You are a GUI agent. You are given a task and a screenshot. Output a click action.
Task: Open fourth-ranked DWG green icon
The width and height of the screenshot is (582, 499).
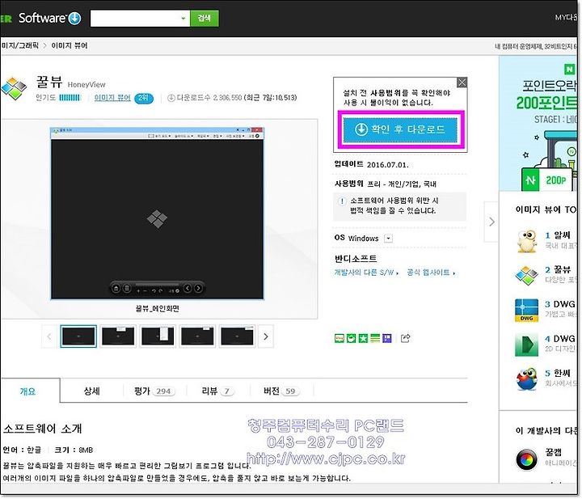click(x=527, y=345)
